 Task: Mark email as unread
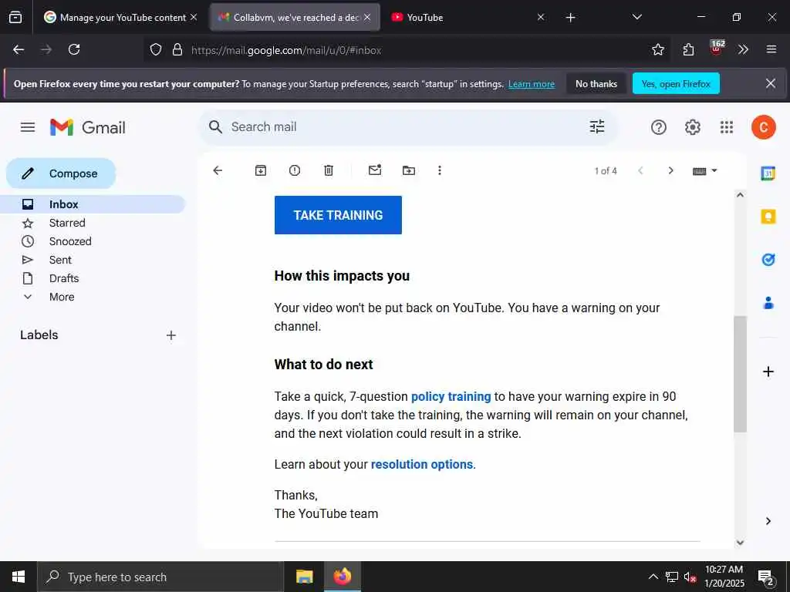tap(375, 170)
